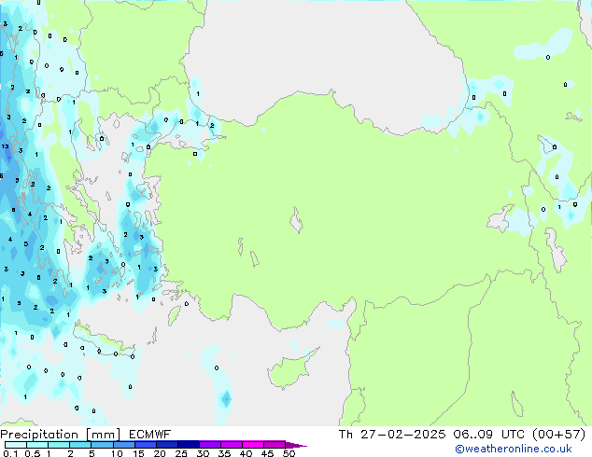The height and width of the screenshot is (457, 592).
Task: Select the 1–2 mm legend color box
Action: pyautogui.click(x=59, y=445)
